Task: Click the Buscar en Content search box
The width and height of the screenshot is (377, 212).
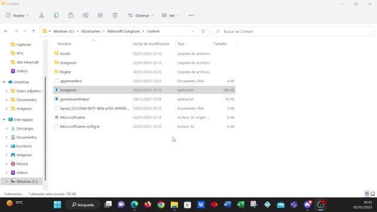Action: click(x=293, y=31)
